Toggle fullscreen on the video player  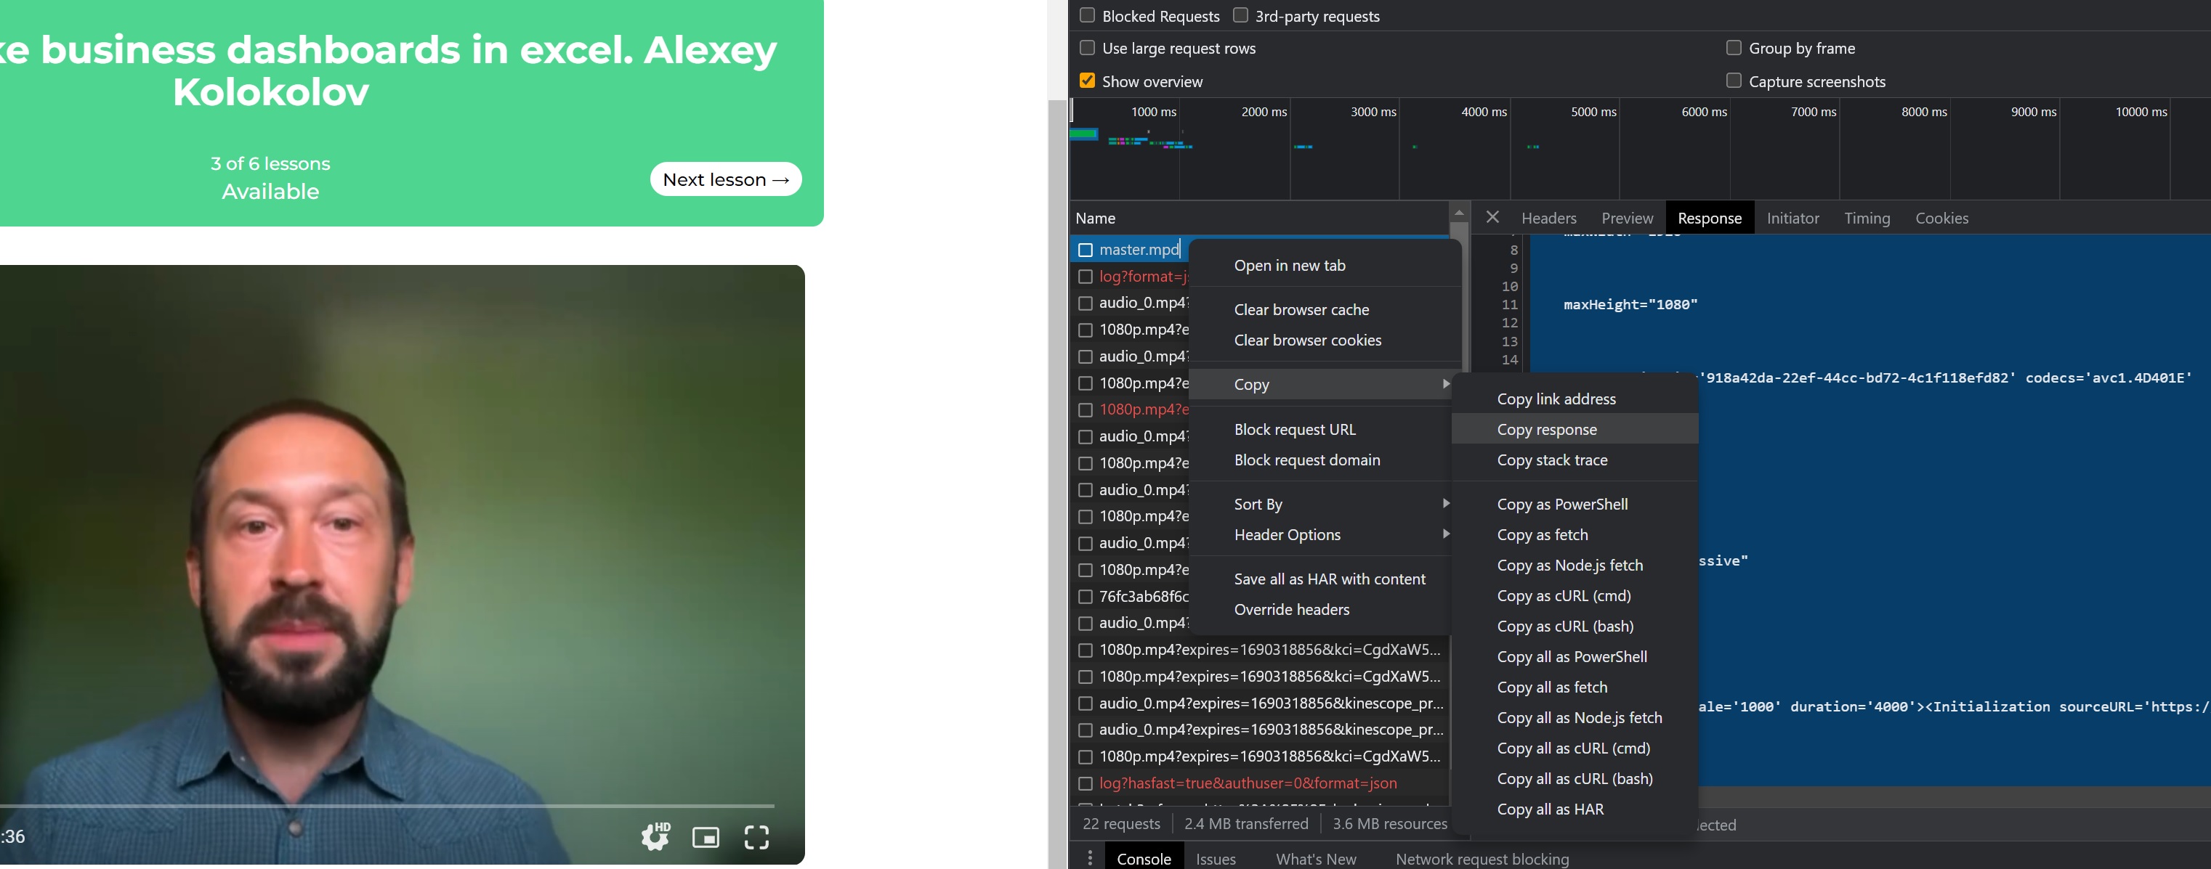(756, 837)
